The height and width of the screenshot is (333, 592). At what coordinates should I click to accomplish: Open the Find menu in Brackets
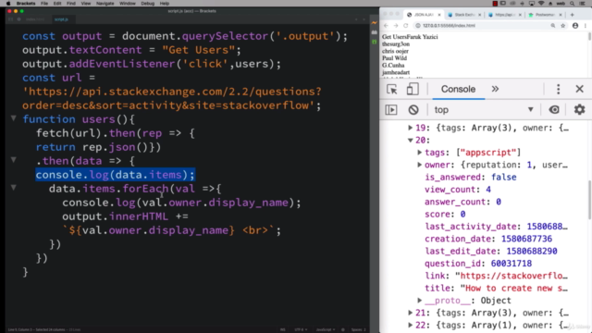point(71,4)
